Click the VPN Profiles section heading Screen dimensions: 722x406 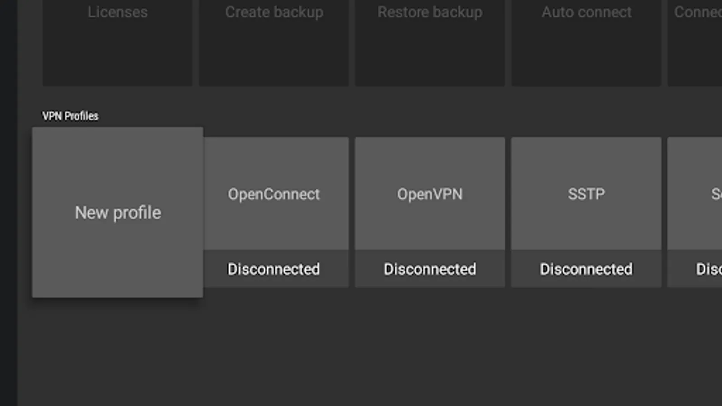point(70,116)
